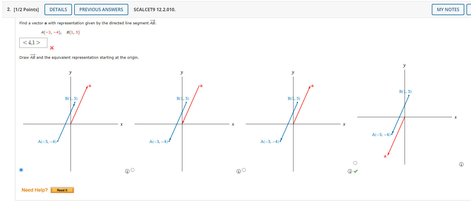Click the SCALCET9 12.2.010 problem label
The height and width of the screenshot is (205, 471).
154,9
